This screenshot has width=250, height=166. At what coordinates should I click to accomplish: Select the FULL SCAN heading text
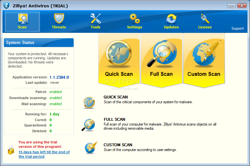click(115, 119)
